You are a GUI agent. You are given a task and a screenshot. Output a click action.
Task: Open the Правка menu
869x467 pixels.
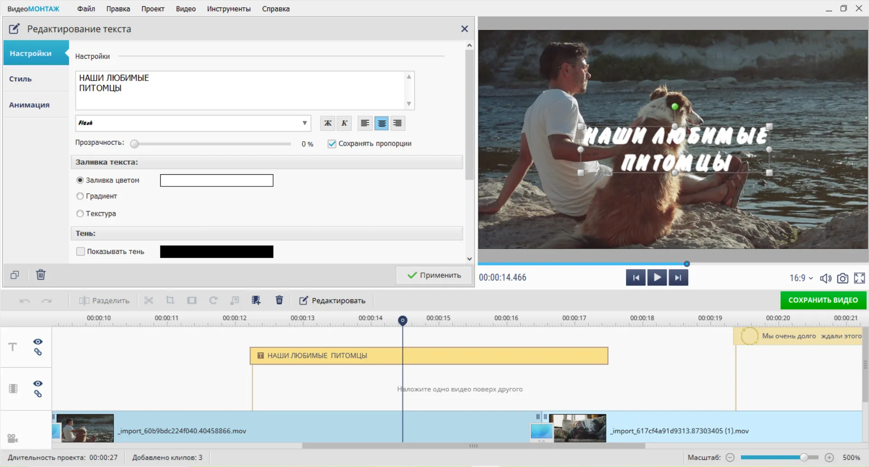click(118, 9)
